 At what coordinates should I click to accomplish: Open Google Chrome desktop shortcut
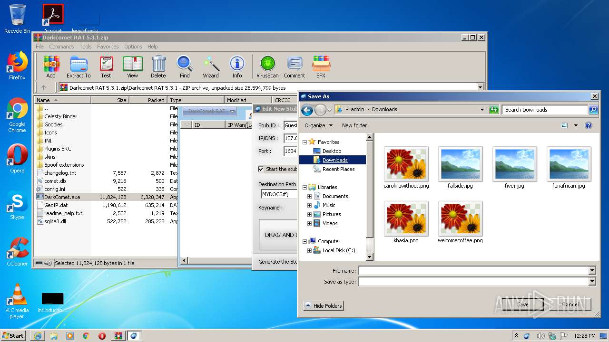click(x=17, y=115)
